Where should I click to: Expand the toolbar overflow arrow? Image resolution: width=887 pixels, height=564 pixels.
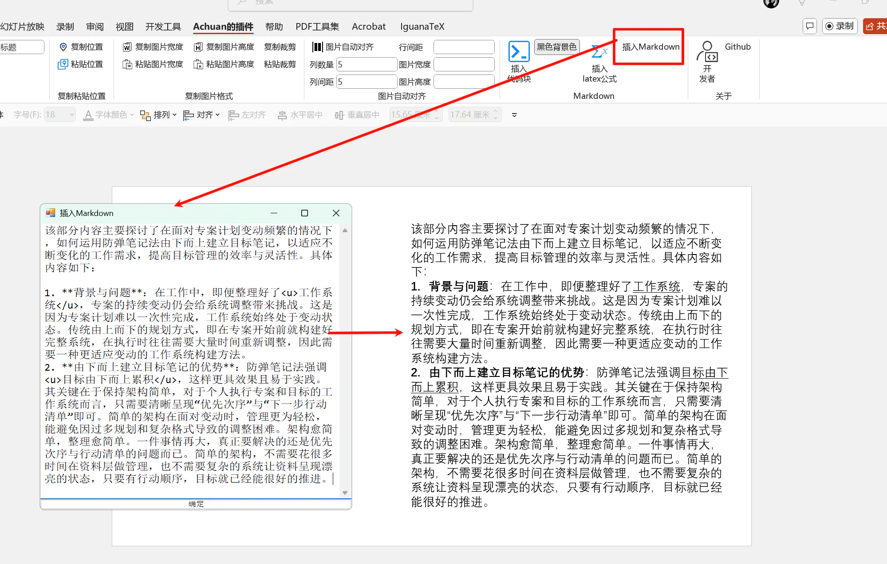coord(514,115)
